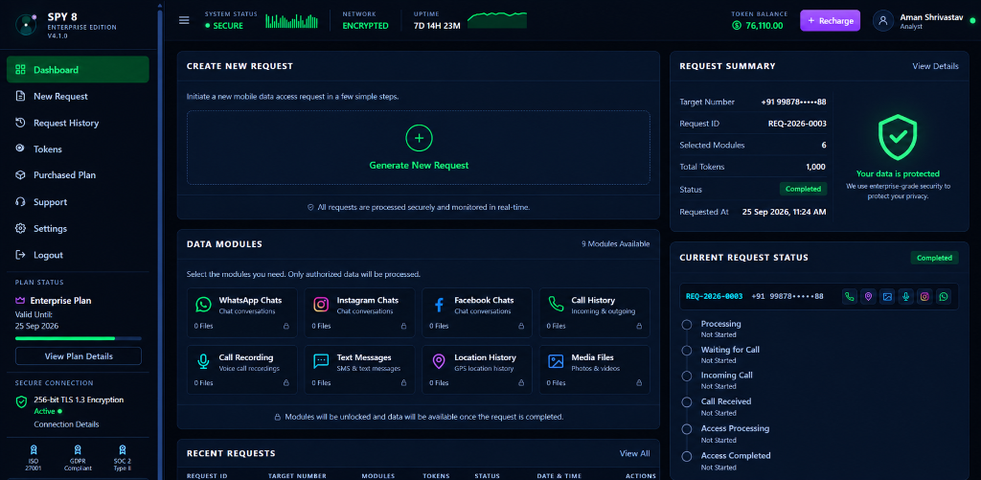The height and width of the screenshot is (480, 981).
Task: Open Dashboard in the sidebar
Action: [x=79, y=70]
